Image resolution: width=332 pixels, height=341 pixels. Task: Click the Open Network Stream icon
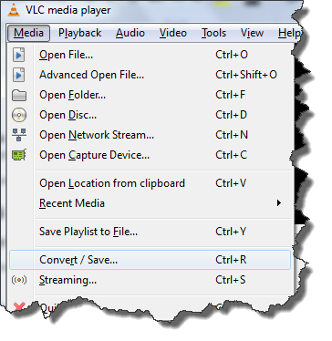click(19, 135)
